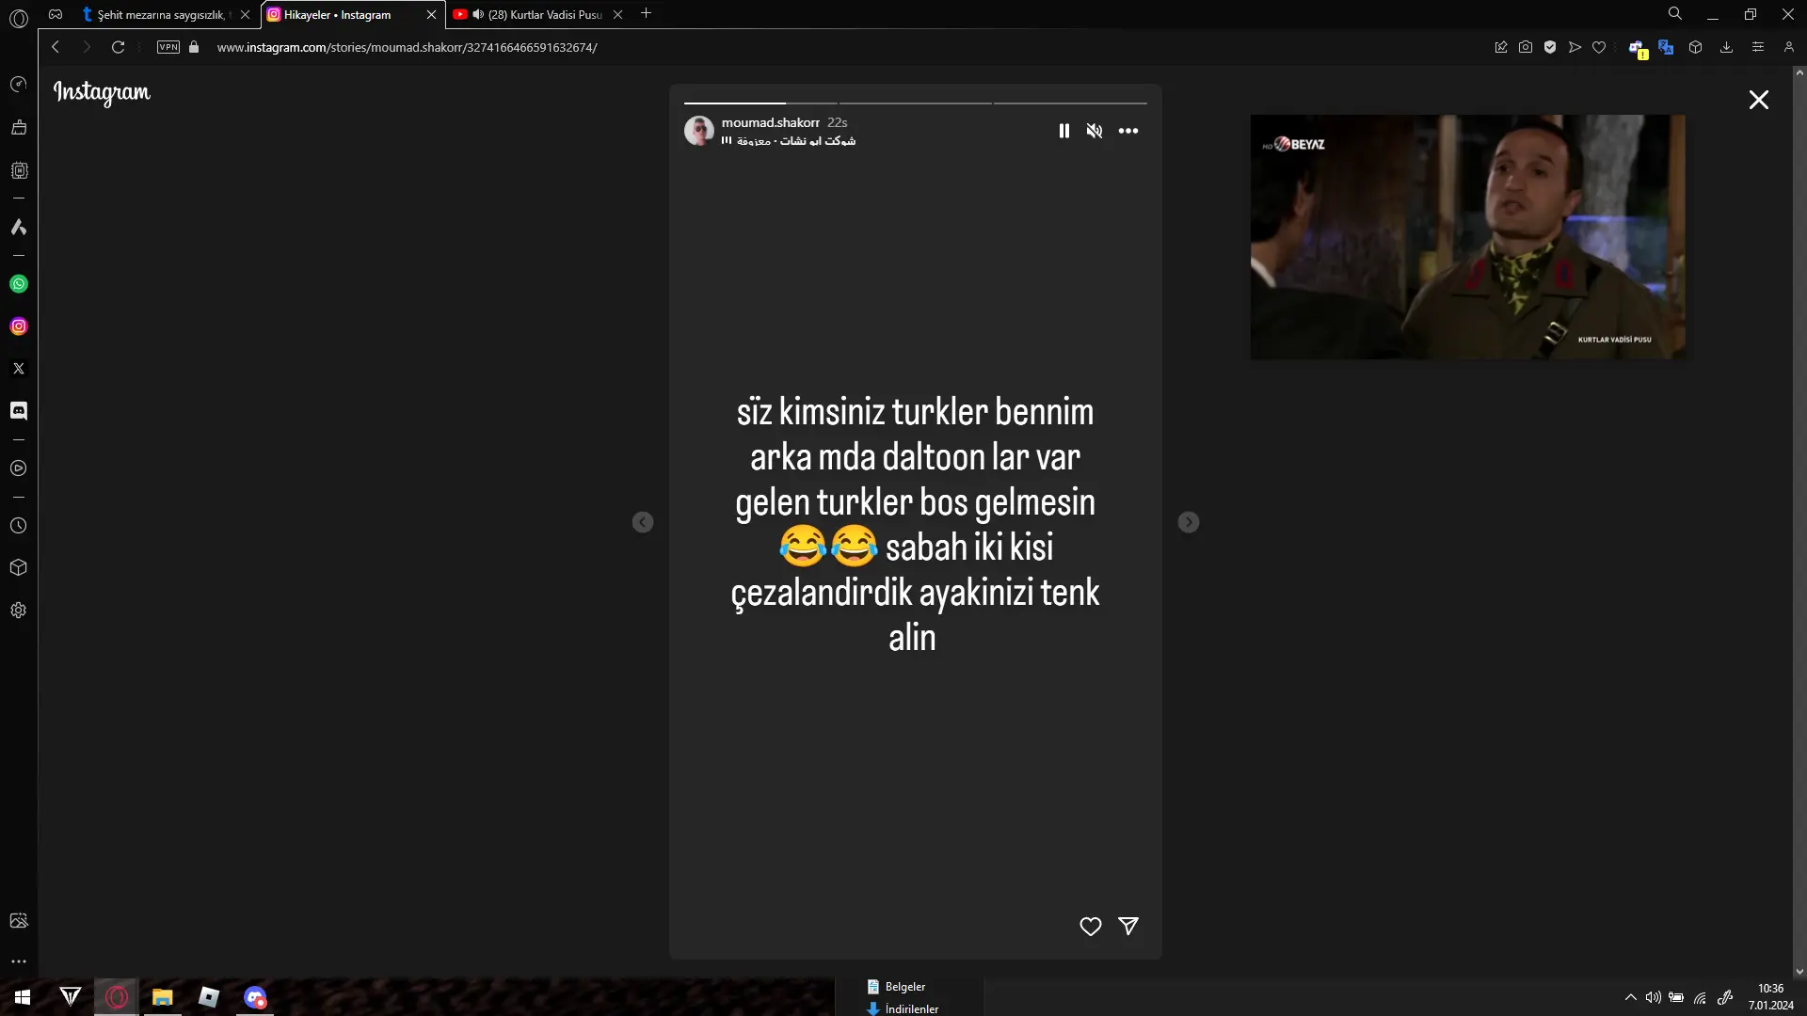1807x1016 pixels.
Task: Open the Opera GX taskbar icon
Action: (x=117, y=997)
